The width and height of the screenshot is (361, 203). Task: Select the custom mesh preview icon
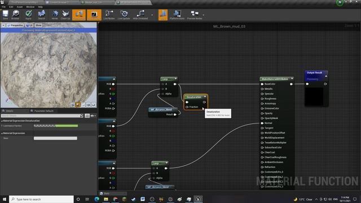tap(94, 105)
